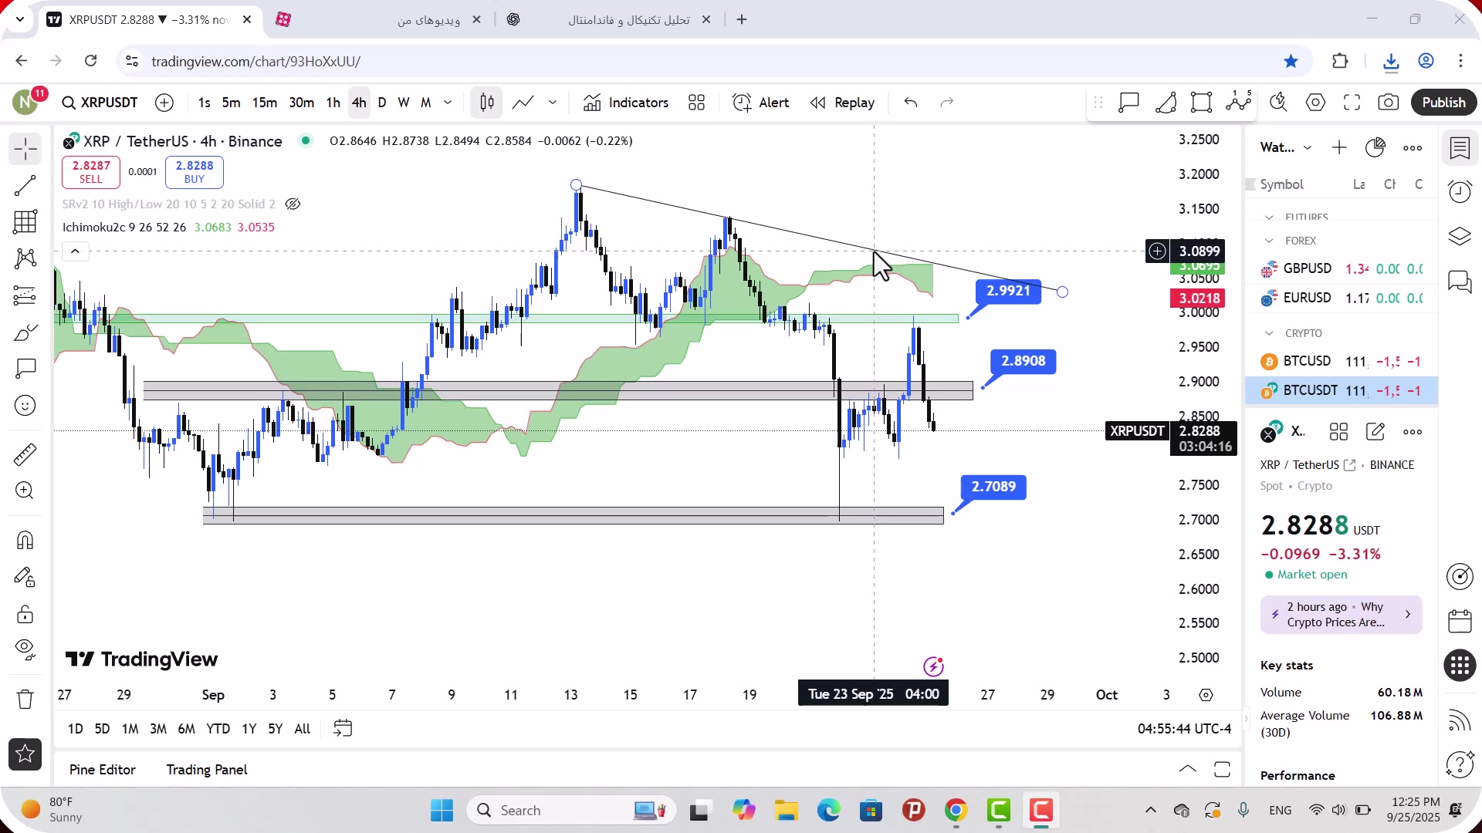Open the emoji icons tool
The width and height of the screenshot is (1482, 833).
(x=25, y=406)
